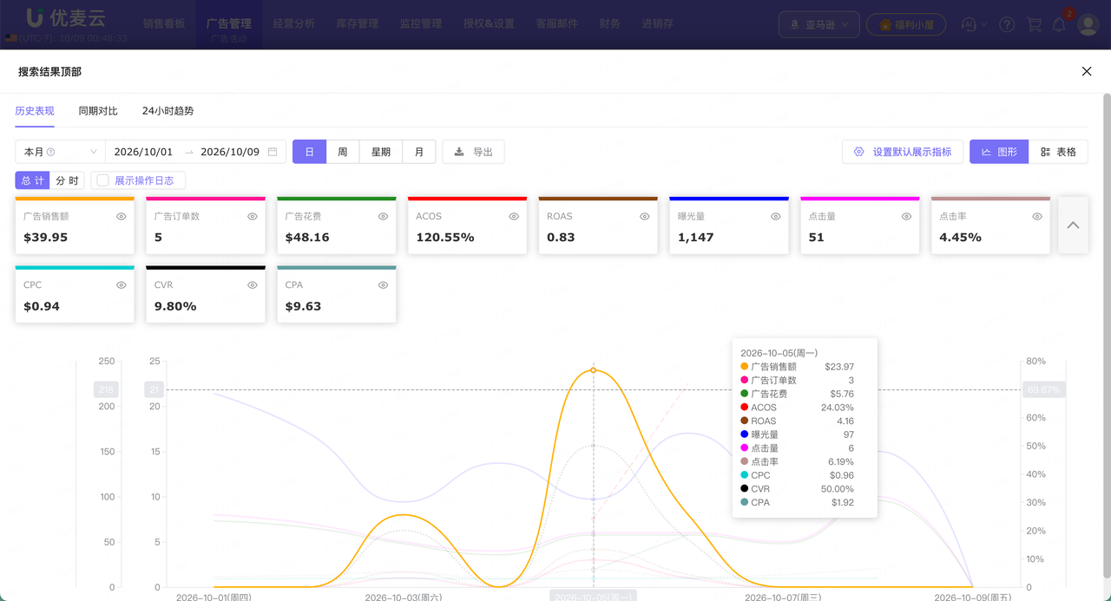Click the 2026-10-03(周六) axis label
Image resolution: width=1111 pixels, height=601 pixels.
point(404,597)
